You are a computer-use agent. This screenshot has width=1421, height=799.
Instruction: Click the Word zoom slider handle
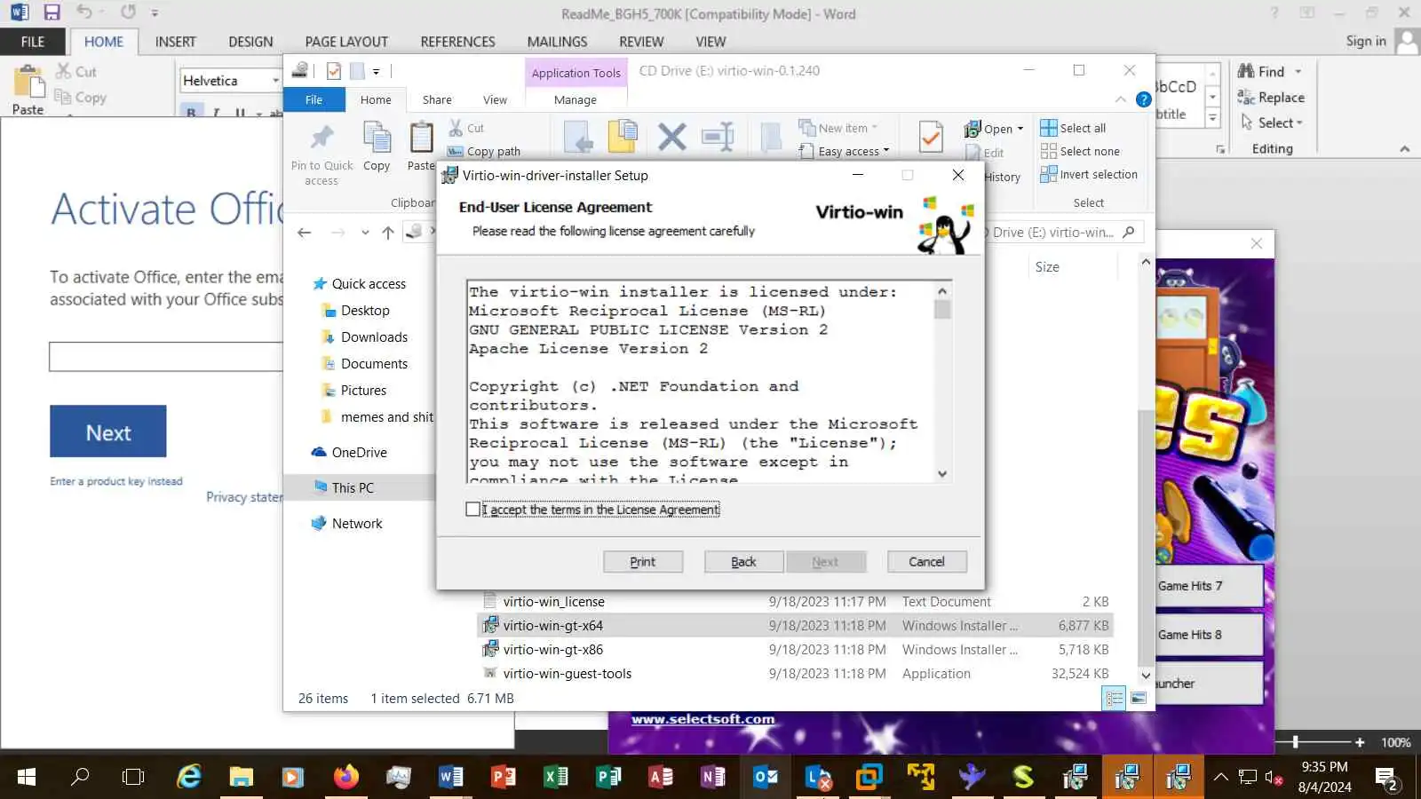(x=1296, y=742)
